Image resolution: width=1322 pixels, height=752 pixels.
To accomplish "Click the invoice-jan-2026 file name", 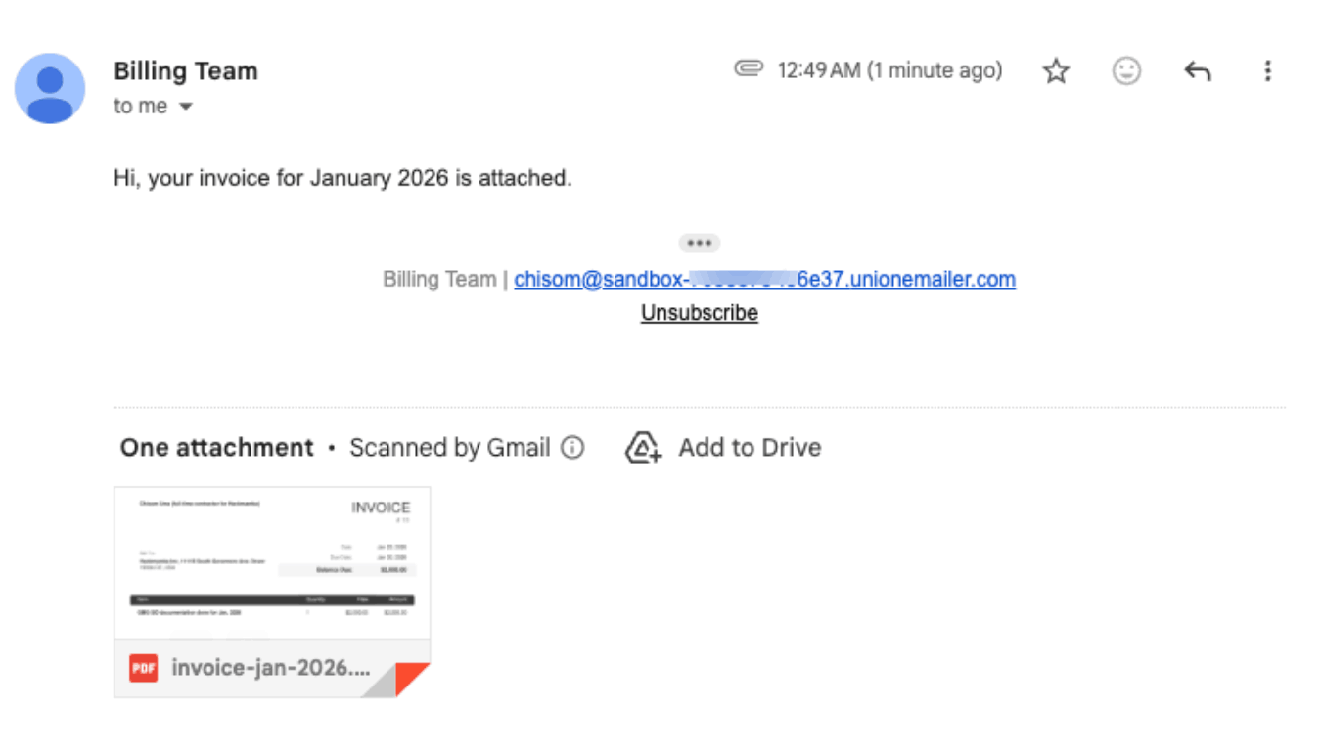I will (x=271, y=668).
